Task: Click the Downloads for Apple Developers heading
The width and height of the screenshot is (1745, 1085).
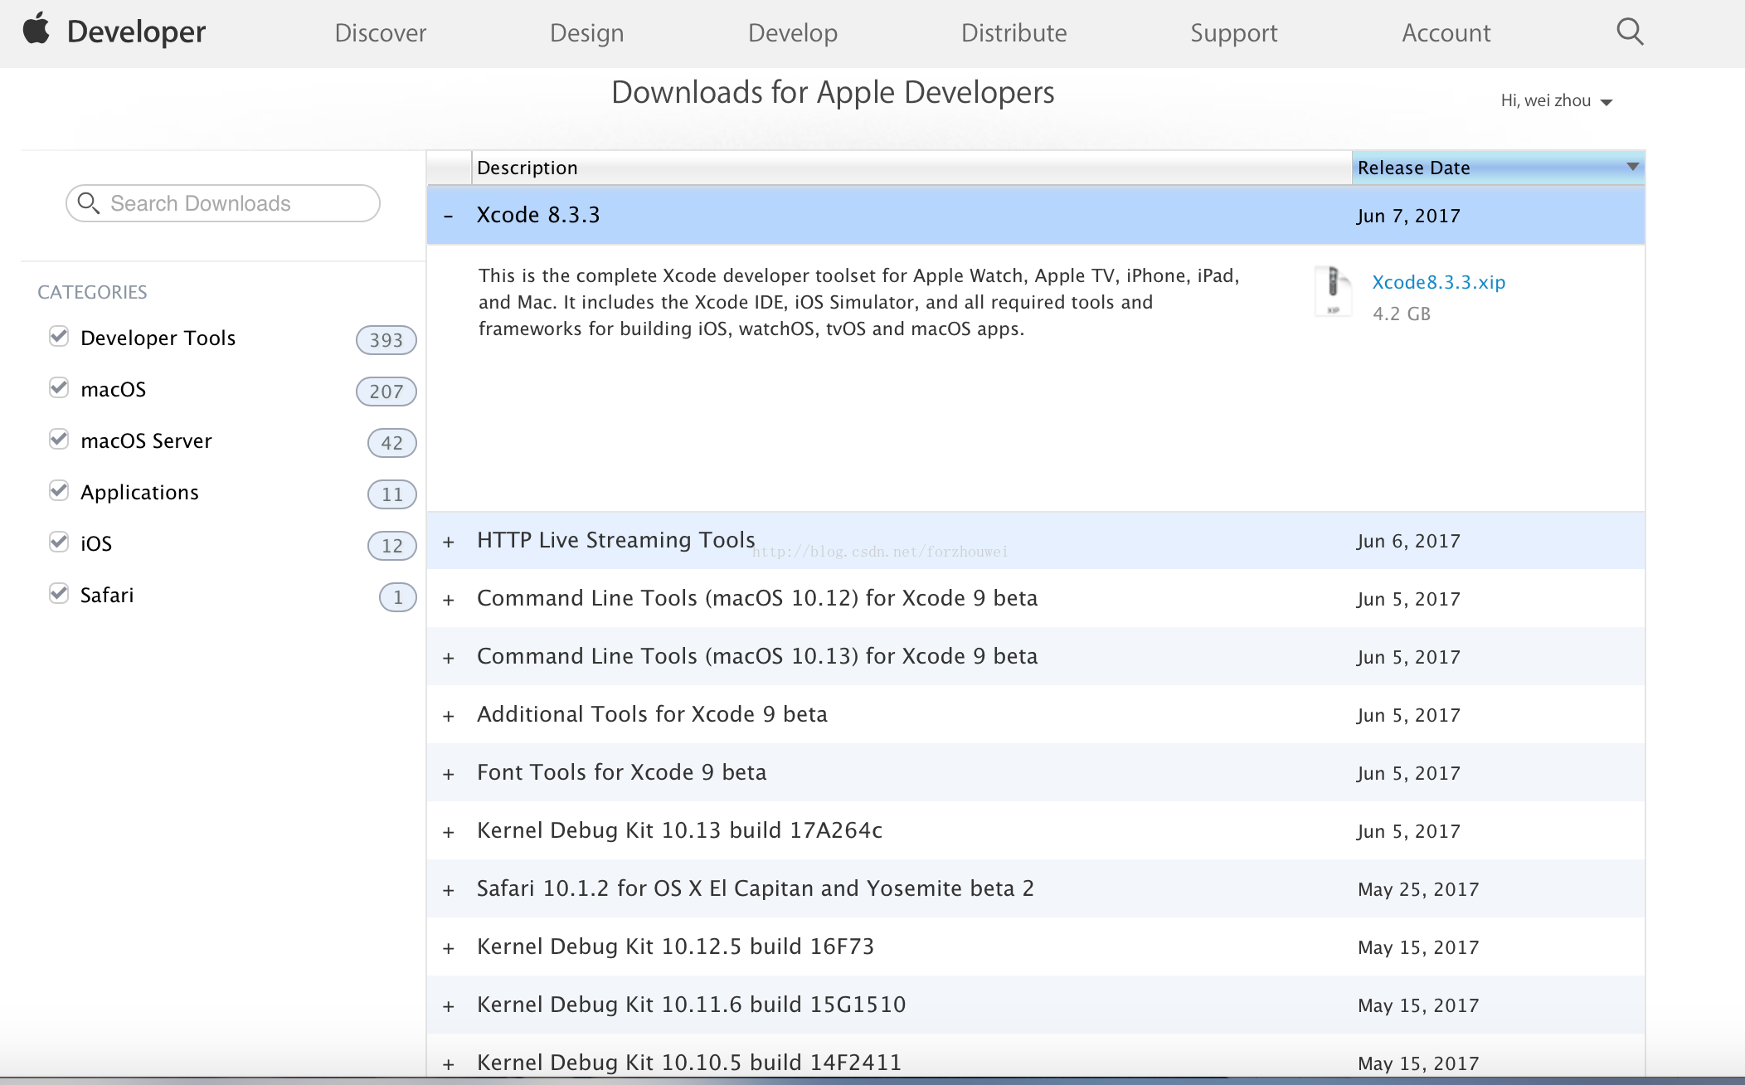Action: [x=833, y=92]
